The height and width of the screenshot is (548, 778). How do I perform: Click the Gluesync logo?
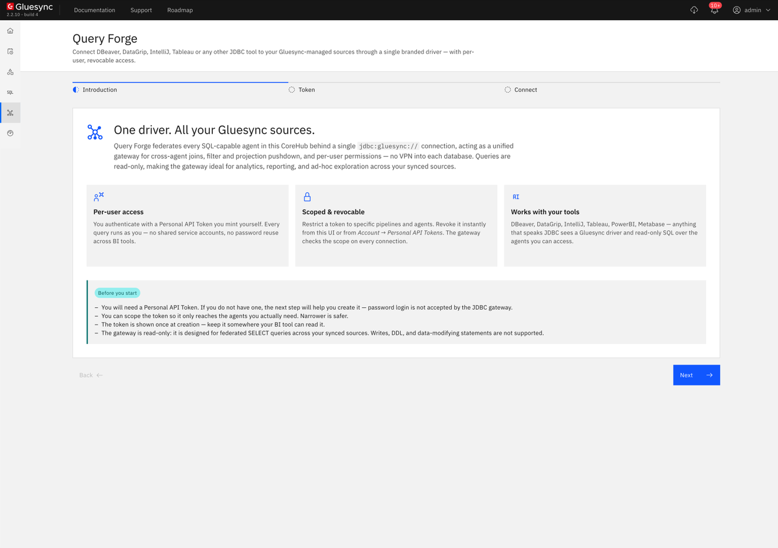point(30,8)
